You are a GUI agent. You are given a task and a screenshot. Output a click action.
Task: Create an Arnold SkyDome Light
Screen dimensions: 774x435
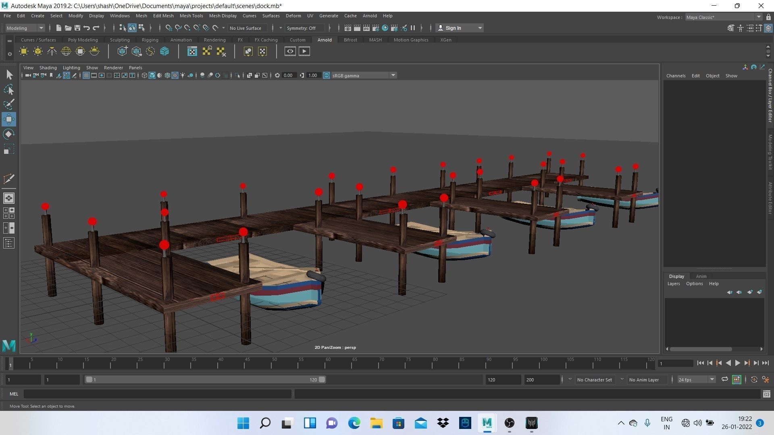click(66, 51)
